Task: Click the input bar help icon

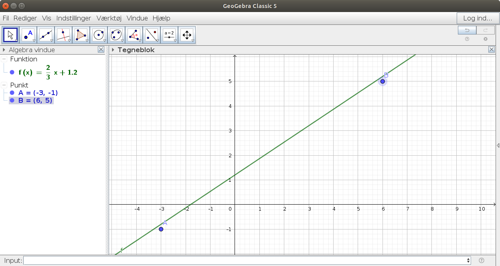Action: coord(482,260)
